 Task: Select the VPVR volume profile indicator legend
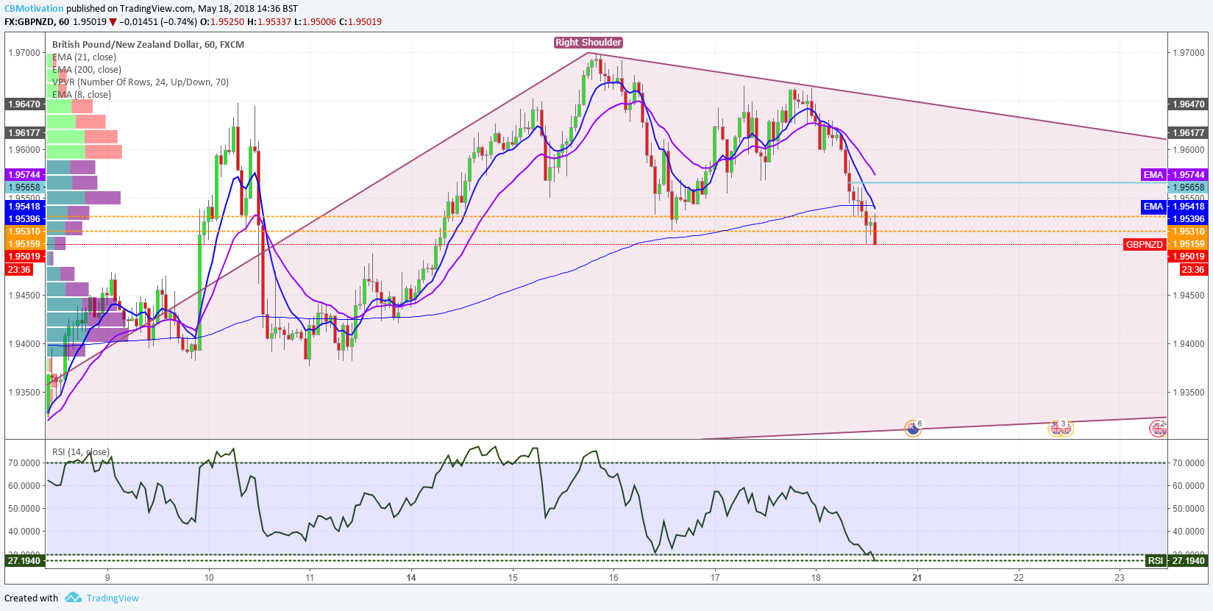point(140,82)
